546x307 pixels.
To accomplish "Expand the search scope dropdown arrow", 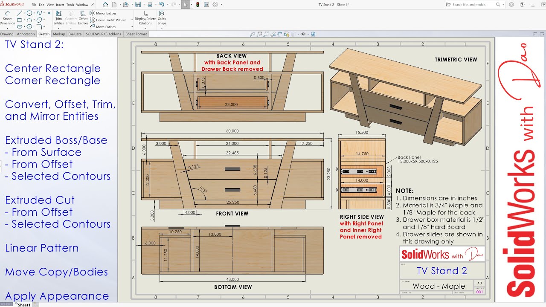I will [503, 5].
